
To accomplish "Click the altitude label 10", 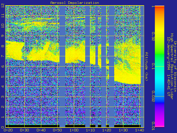I will pyautogui.click(x=3, y=26).
